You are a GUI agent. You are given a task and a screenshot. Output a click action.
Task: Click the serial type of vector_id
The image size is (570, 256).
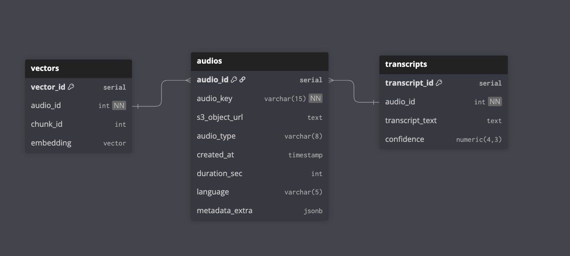click(115, 87)
